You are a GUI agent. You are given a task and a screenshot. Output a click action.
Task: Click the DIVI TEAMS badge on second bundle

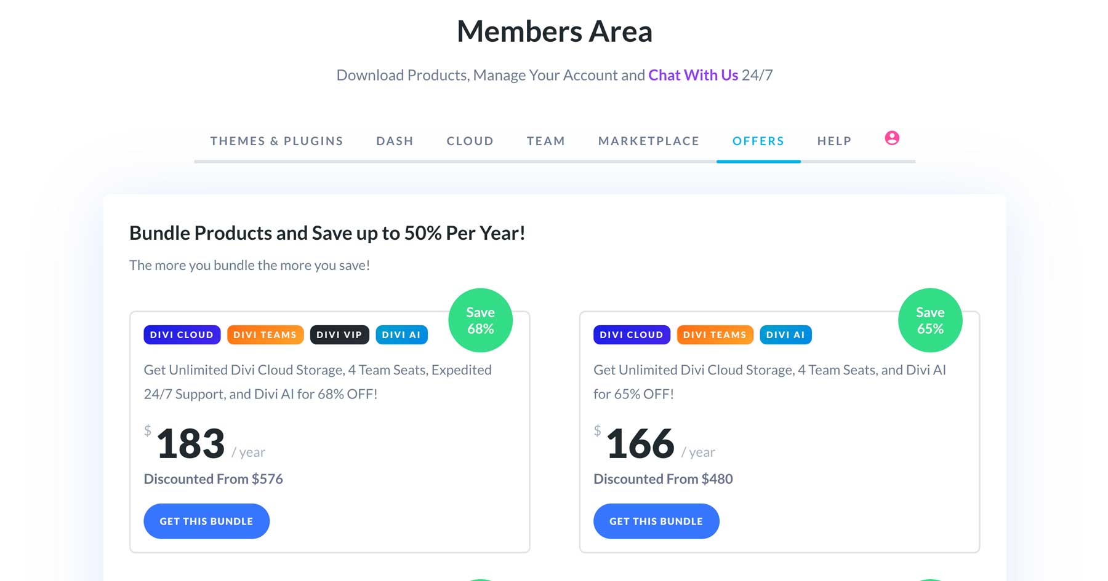click(715, 334)
